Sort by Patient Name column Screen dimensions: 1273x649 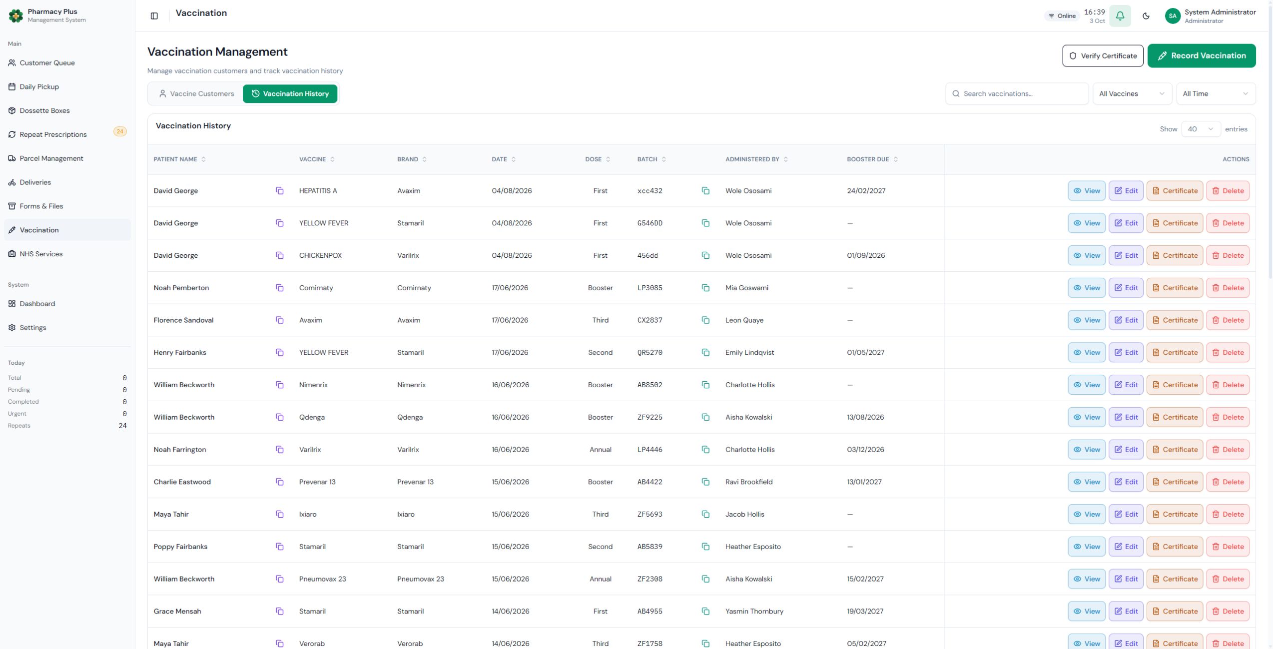(x=180, y=159)
